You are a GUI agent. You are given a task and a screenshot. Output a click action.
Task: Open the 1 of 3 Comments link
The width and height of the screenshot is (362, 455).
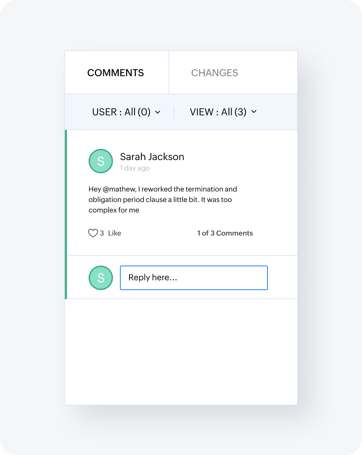click(x=225, y=233)
